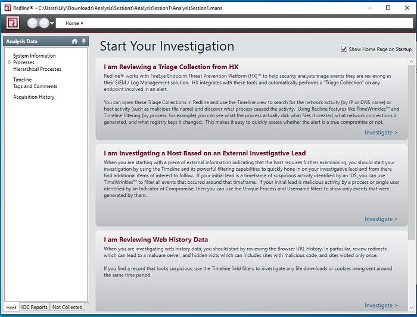Click heading 'I am Reviewing a Triage Collection from HX'
Screen dimensions: 417x317
point(171,67)
